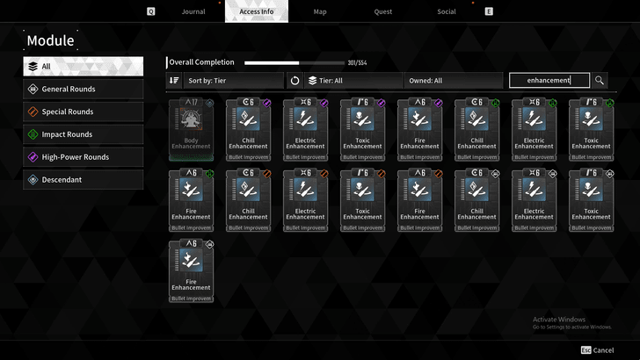This screenshot has height=360, width=640.
Task: Click the Overall Completion progress bar
Action: pos(295,63)
